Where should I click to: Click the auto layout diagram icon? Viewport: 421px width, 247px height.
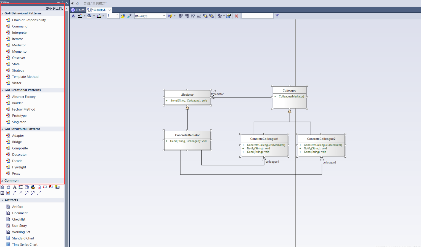[220, 16]
